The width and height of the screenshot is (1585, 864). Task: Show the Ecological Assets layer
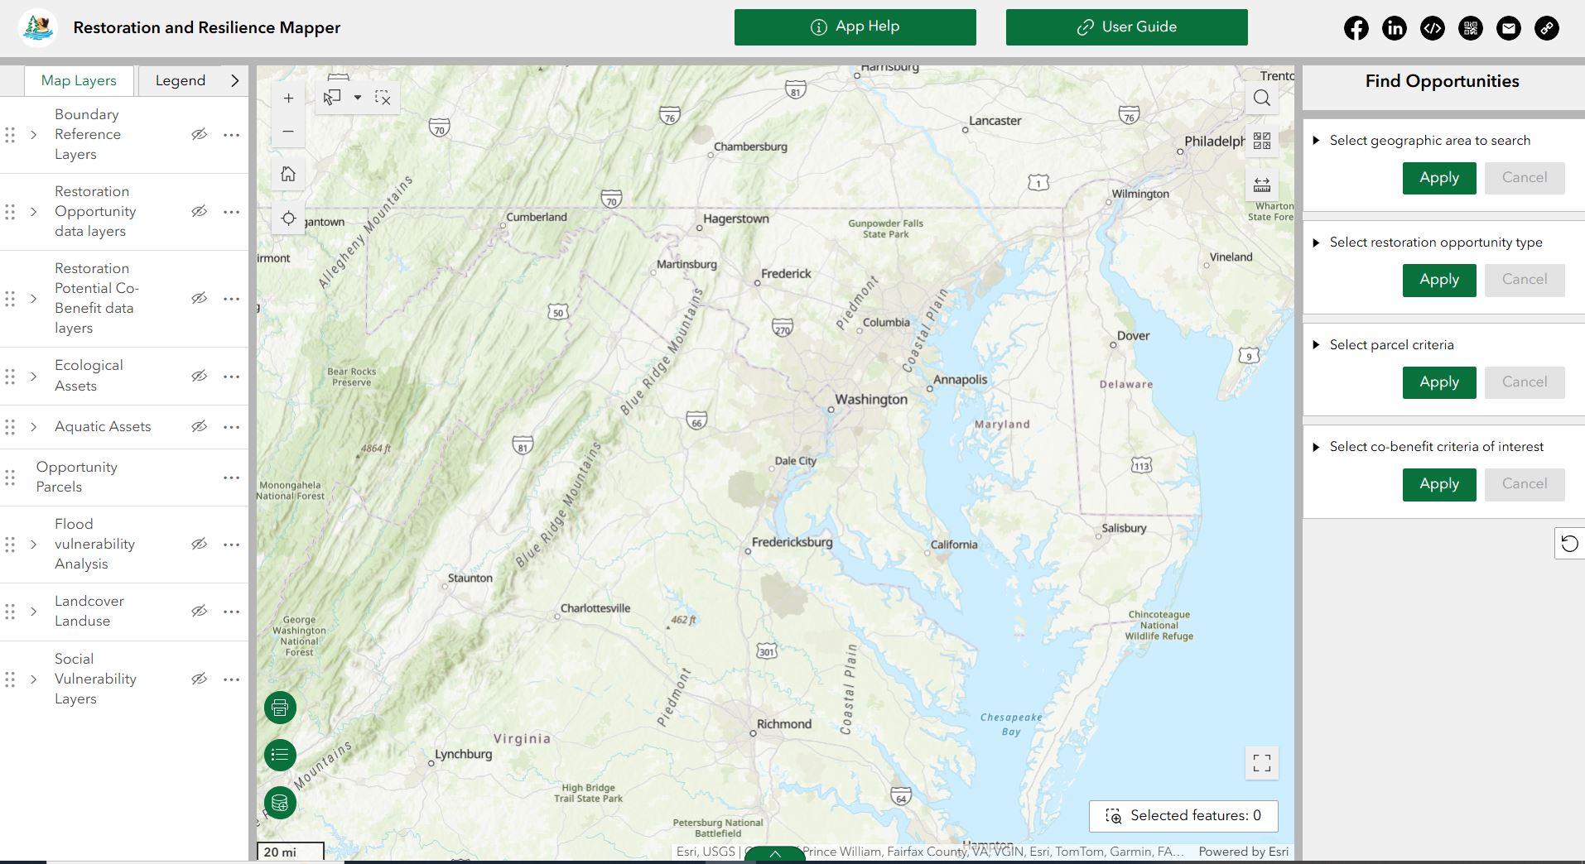199,377
